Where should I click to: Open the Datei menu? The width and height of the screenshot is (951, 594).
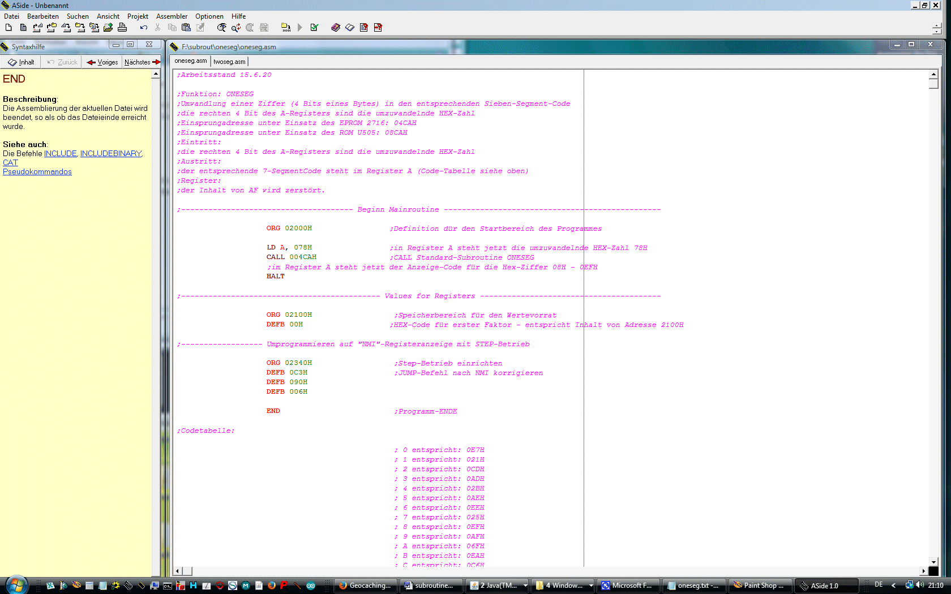point(11,16)
